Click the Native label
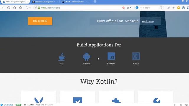Screen dimensions: 189x106 (x=136, y=64)
